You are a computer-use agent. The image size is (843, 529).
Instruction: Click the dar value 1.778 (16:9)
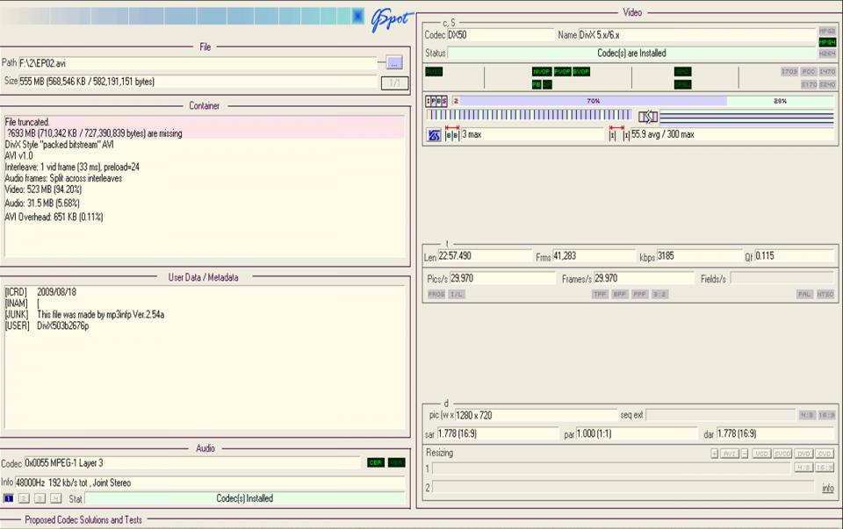pos(775,433)
